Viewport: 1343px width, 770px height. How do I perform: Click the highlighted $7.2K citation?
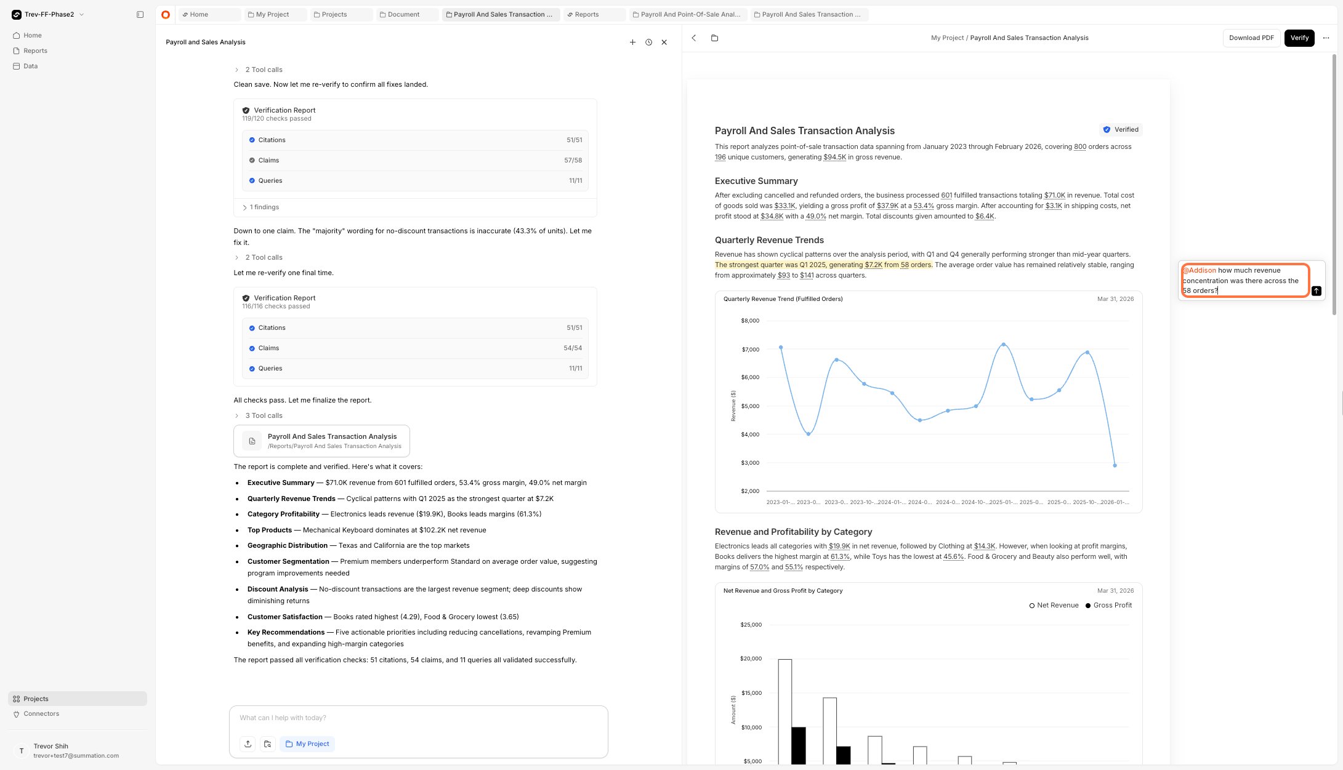873,265
